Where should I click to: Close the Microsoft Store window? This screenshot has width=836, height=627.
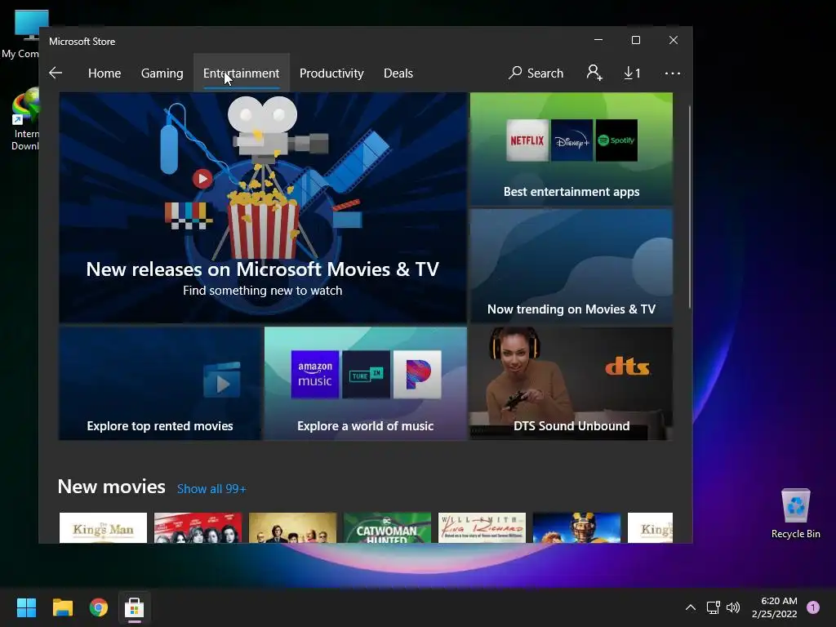[x=674, y=40]
